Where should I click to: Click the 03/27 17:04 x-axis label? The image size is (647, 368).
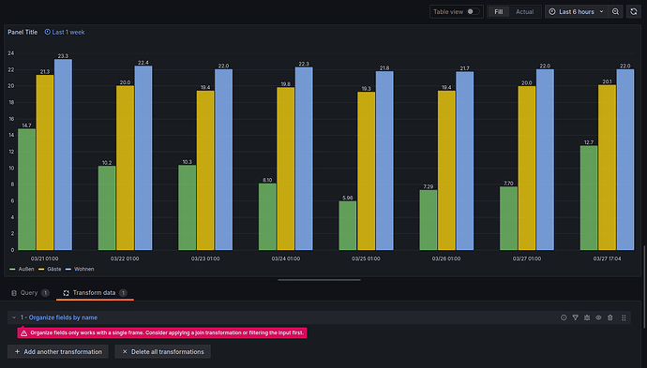coord(607,258)
